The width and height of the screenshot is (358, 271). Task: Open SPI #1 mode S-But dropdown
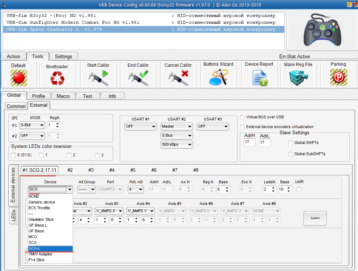point(32,125)
